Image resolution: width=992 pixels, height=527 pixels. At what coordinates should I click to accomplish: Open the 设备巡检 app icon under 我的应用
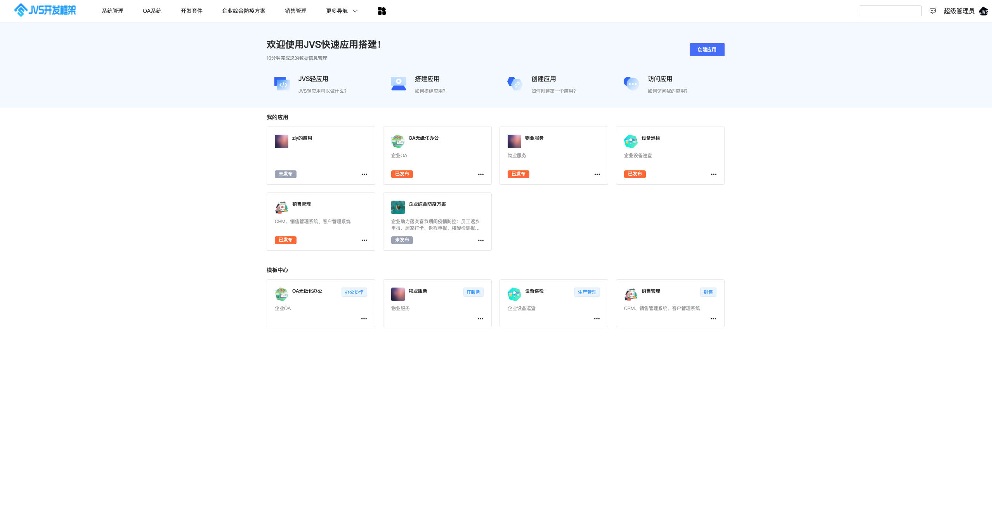(631, 141)
